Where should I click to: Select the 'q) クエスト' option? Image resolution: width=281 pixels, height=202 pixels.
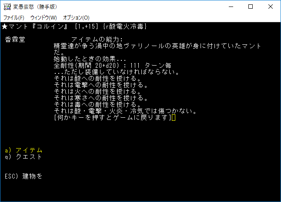coord(23,157)
